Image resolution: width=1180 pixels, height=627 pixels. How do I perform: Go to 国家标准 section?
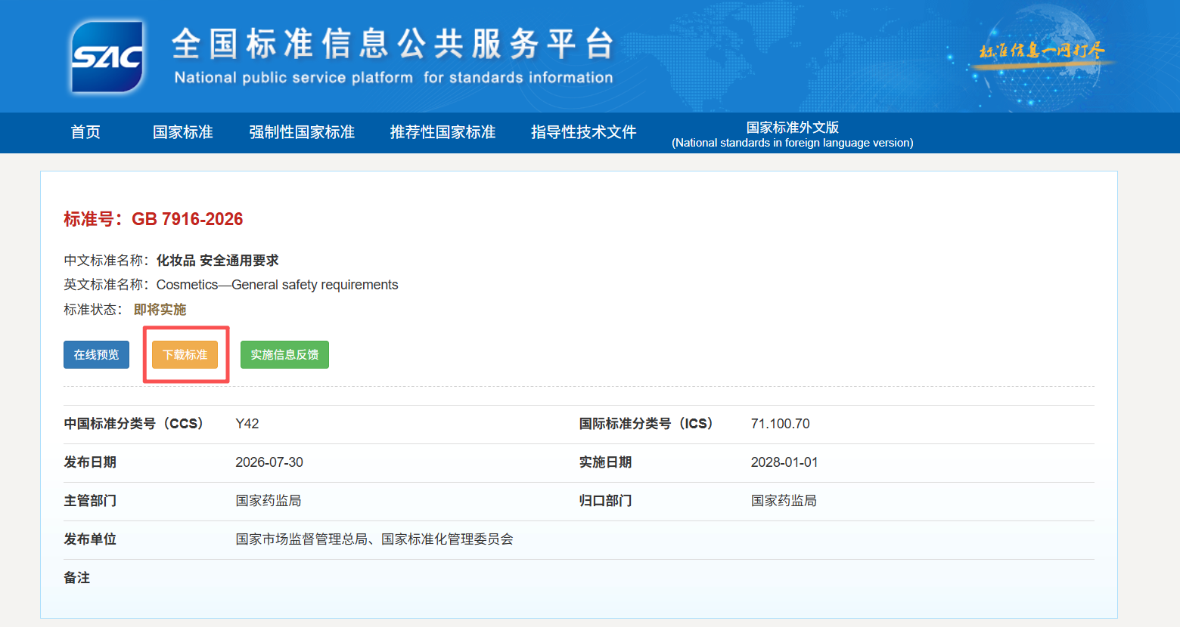(183, 132)
